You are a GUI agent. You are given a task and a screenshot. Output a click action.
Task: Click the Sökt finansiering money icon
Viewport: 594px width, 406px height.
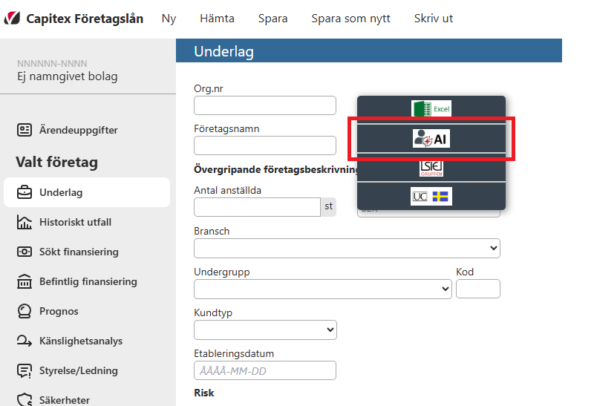click(x=25, y=252)
